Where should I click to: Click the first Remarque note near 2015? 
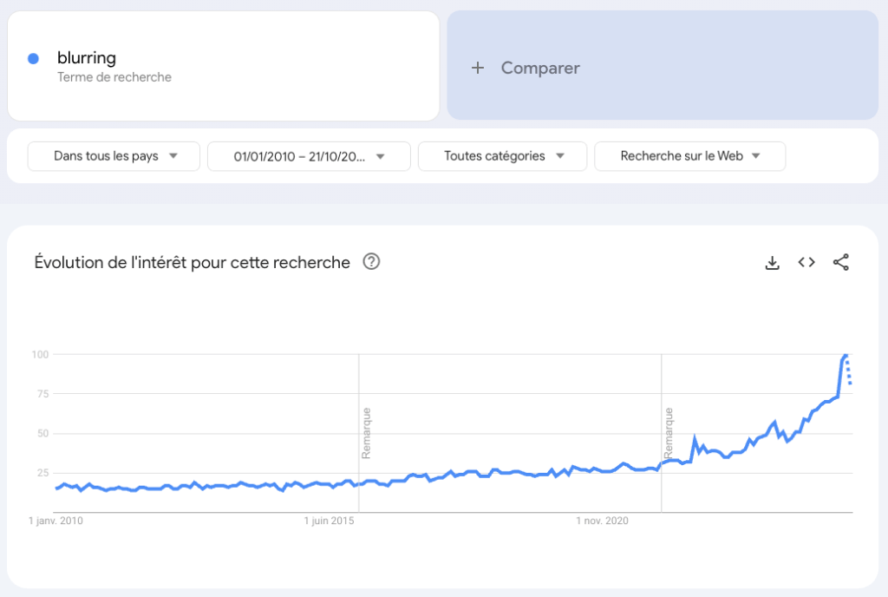[x=366, y=433]
